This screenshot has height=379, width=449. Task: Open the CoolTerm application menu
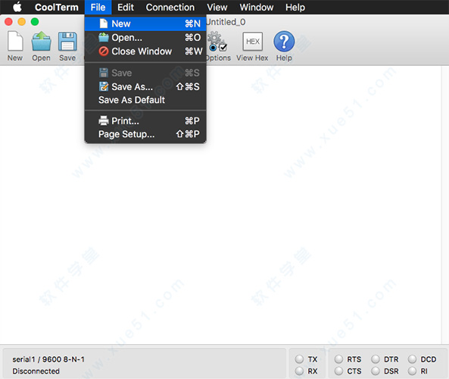tap(57, 7)
